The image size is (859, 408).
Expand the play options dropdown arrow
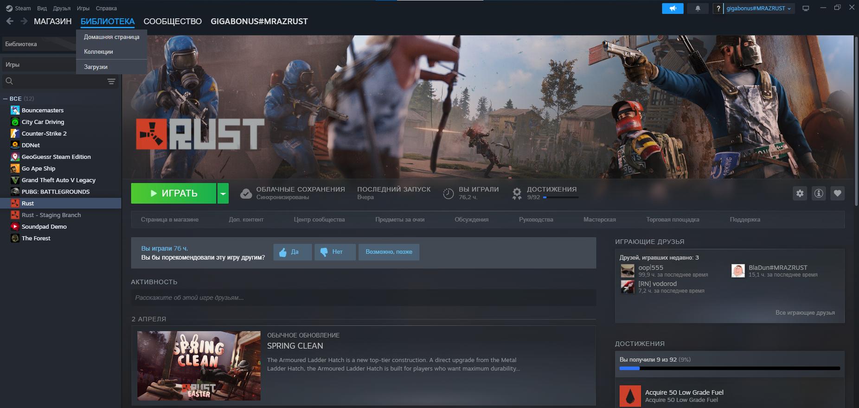coord(223,193)
